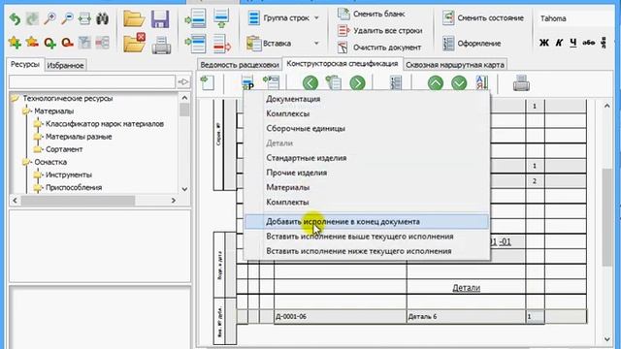Switch to the Избранное tab
621x349 pixels.
(65, 65)
